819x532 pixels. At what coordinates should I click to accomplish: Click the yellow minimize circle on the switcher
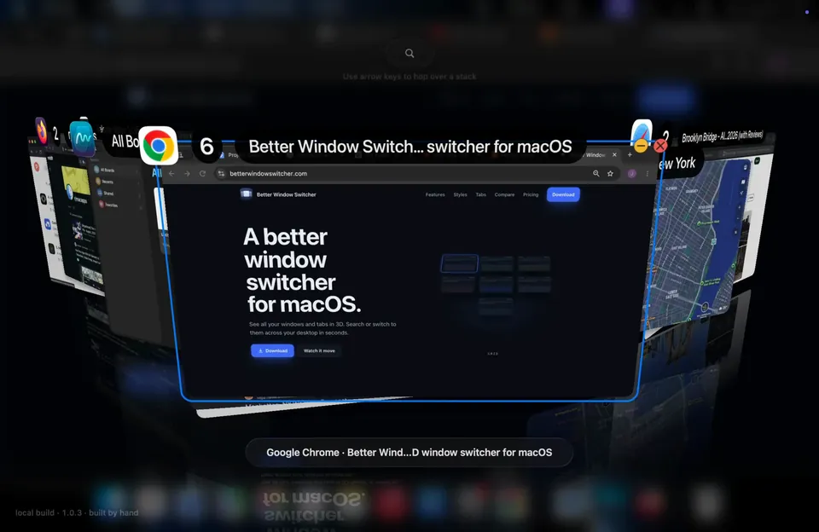click(x=641, y=146)
